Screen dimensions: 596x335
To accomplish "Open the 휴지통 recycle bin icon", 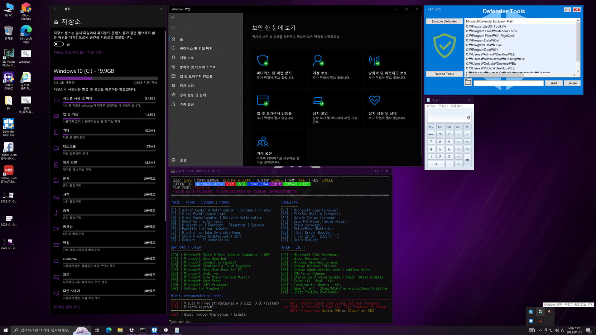I will [x=8, y=33].
